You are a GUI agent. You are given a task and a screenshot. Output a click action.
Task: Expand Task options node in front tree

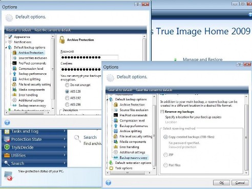coord(107,168)
